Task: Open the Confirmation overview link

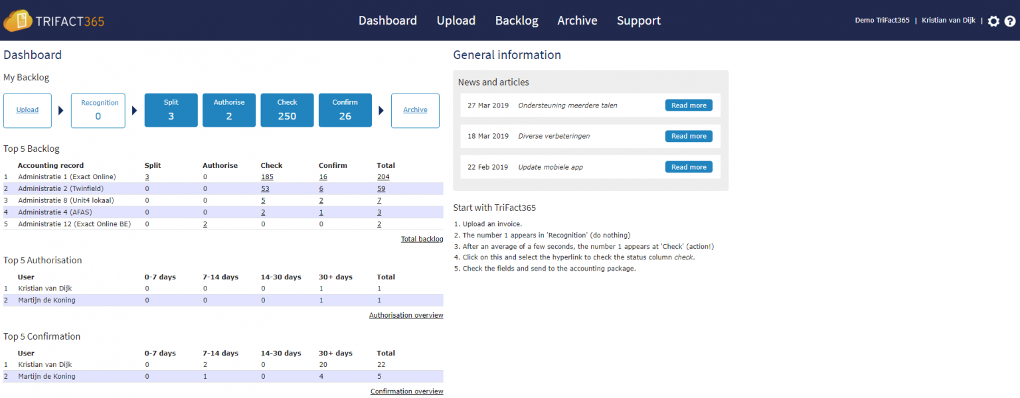Action: coord(406,391)
